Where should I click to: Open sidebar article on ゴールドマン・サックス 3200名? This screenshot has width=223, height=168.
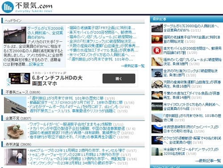coord(191,152)
